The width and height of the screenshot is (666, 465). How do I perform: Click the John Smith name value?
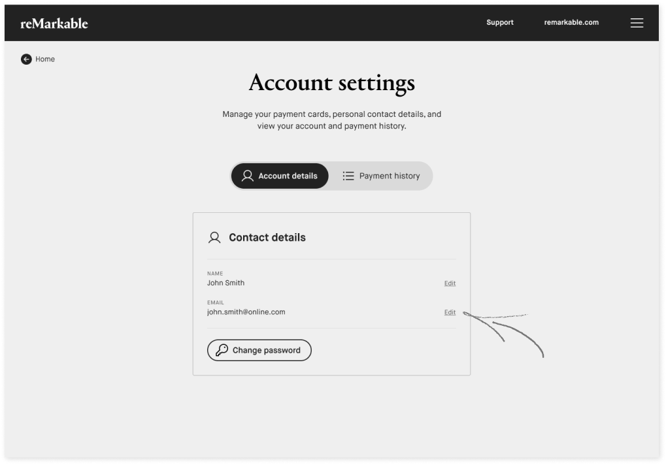click(225, 283)
